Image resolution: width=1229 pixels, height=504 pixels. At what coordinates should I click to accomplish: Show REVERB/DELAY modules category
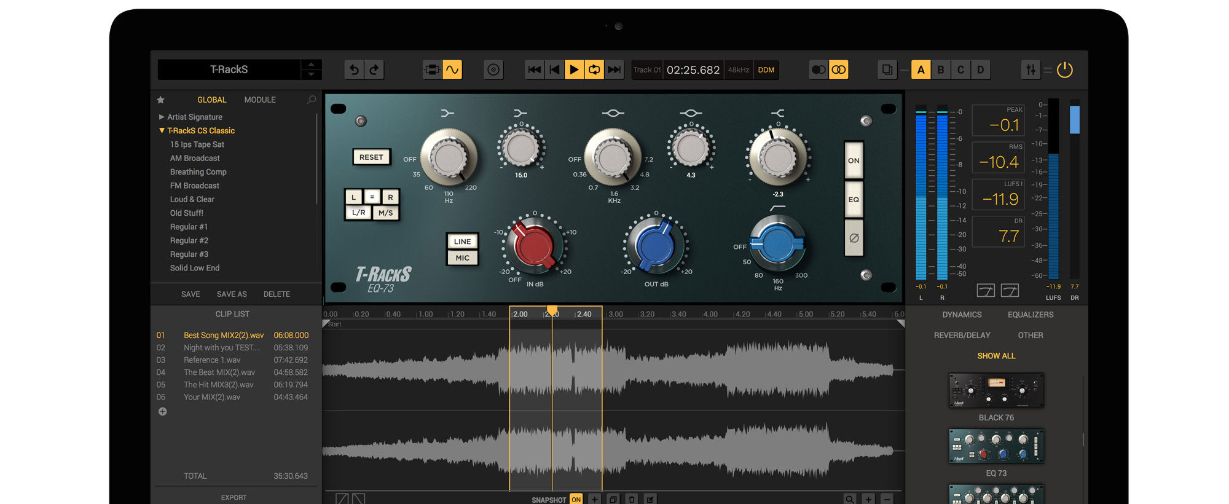962,336
